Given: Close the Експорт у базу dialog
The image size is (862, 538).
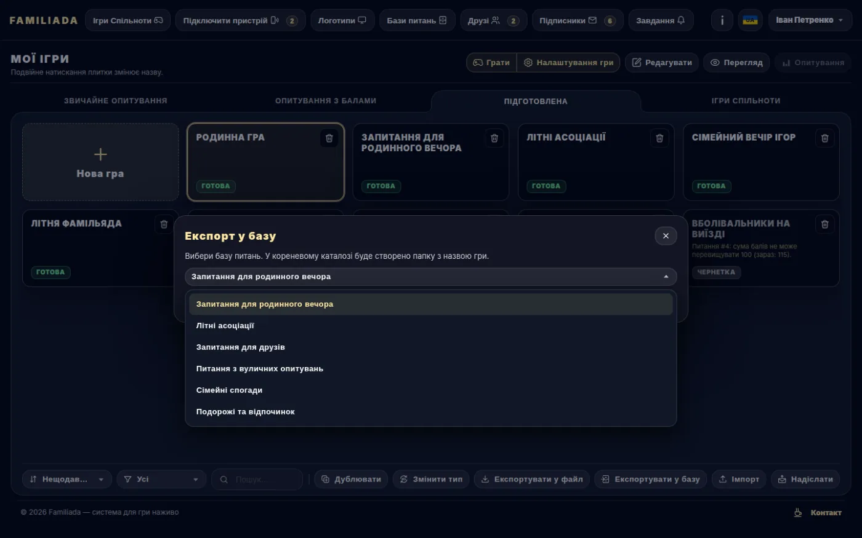Looking at the screenshot, I should click(666, 235).
